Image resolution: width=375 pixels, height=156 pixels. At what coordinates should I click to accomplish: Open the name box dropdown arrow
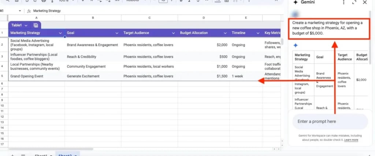pyautogui.click(x=20, y=11)
